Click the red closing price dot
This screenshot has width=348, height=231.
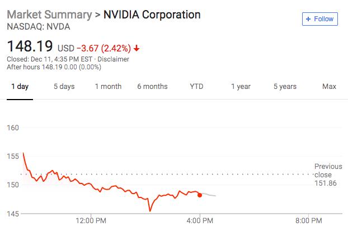(200, 195)
